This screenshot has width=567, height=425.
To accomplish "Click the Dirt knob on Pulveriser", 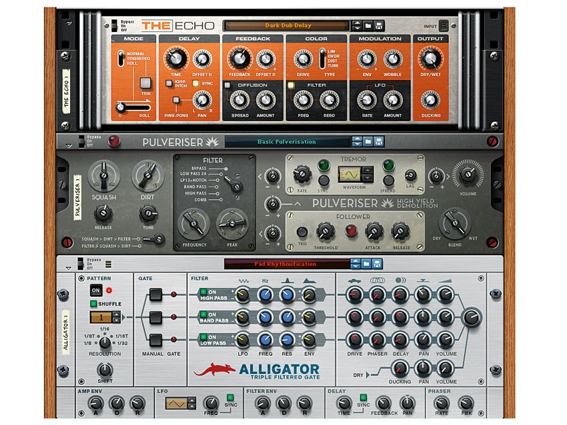I will tap(147, 175).
